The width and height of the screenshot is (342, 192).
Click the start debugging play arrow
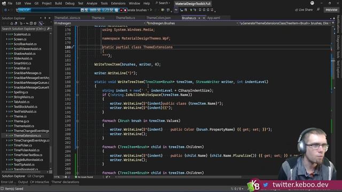tap(151, 10)
